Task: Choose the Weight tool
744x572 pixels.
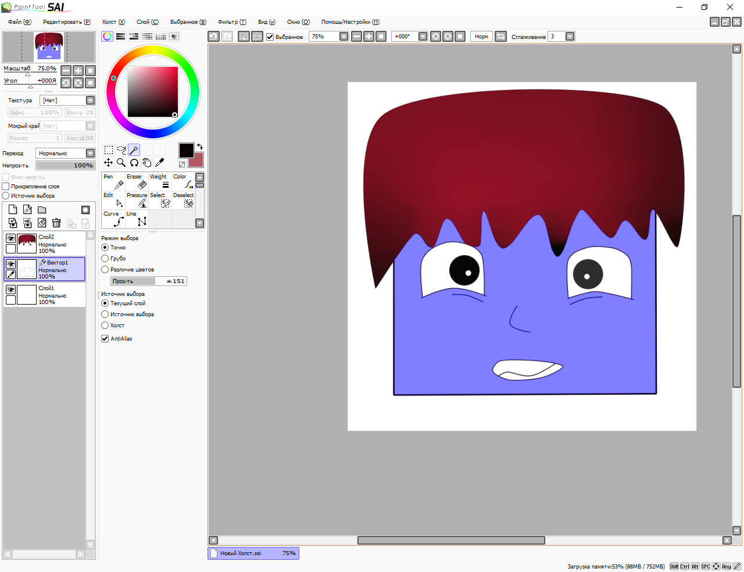Action: click(x=160, y=181)
